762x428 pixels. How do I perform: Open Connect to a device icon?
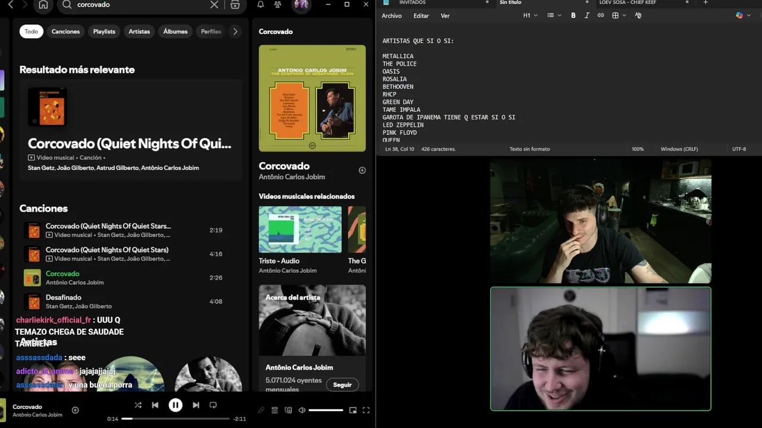pos(288,410)
